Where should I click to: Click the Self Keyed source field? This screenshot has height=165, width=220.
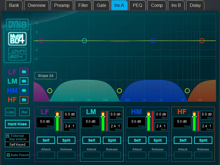17,145
